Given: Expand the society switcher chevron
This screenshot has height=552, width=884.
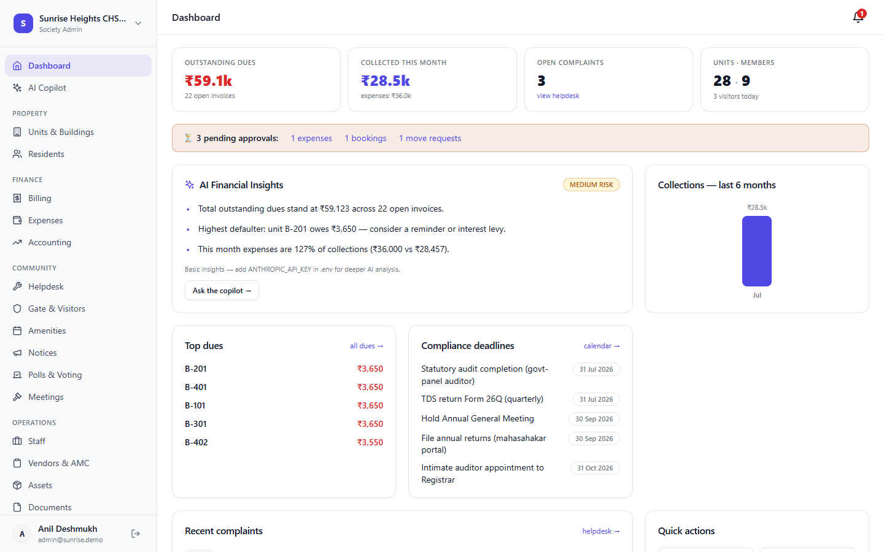Looking at the screenshot, I should [138, 23].
